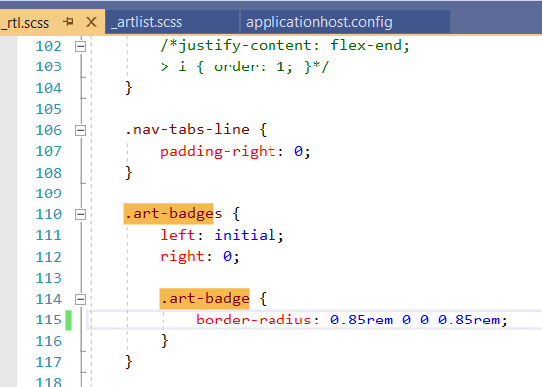Click the closing brace on line 108
The height and width of the screenshot is (387, 542).
(129, 173)
